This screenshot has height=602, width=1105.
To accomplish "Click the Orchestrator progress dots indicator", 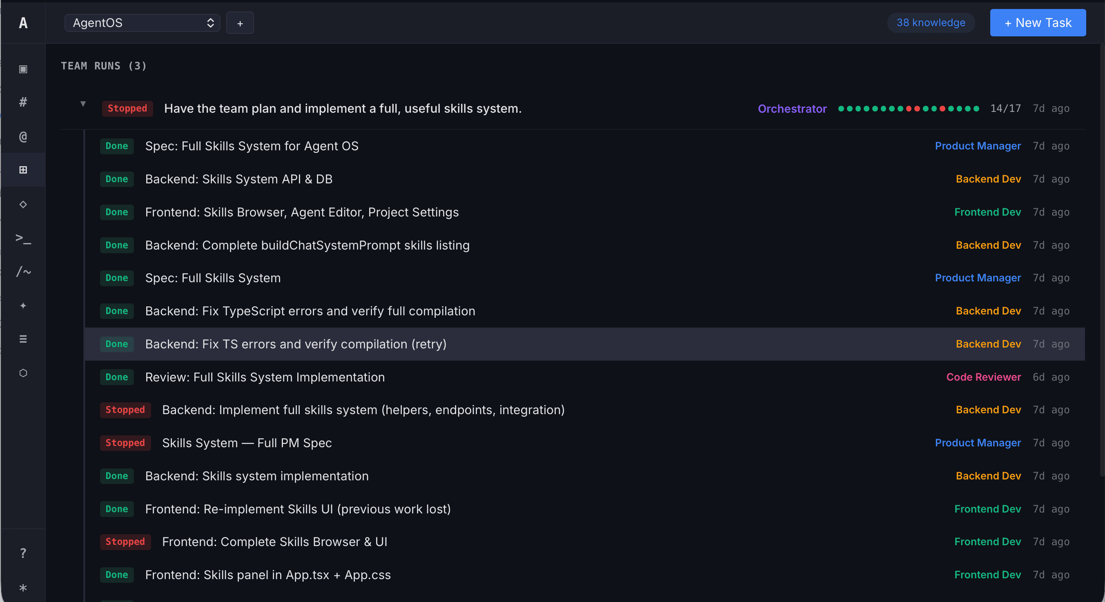I will pyautogui.click(x=909, y=109).
